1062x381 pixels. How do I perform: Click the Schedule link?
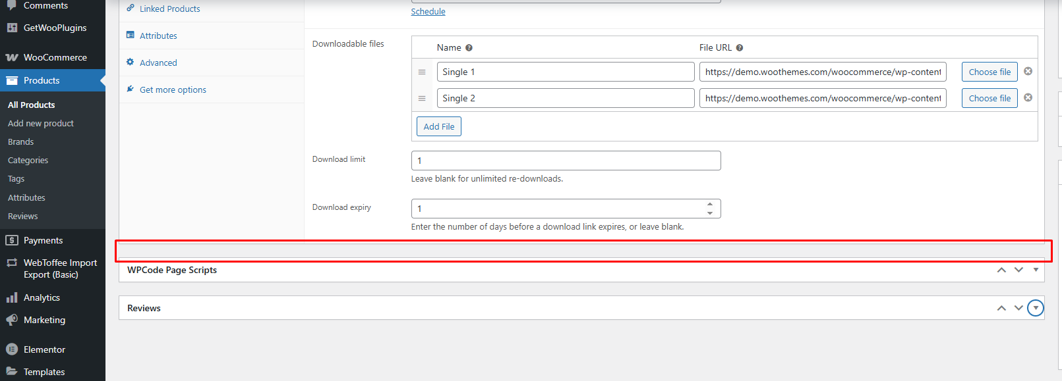pyautogui.click(x=428, y=12)
